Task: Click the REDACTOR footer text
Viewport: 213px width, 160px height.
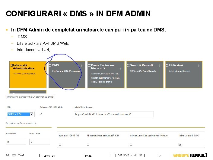Action: [48, 156]
